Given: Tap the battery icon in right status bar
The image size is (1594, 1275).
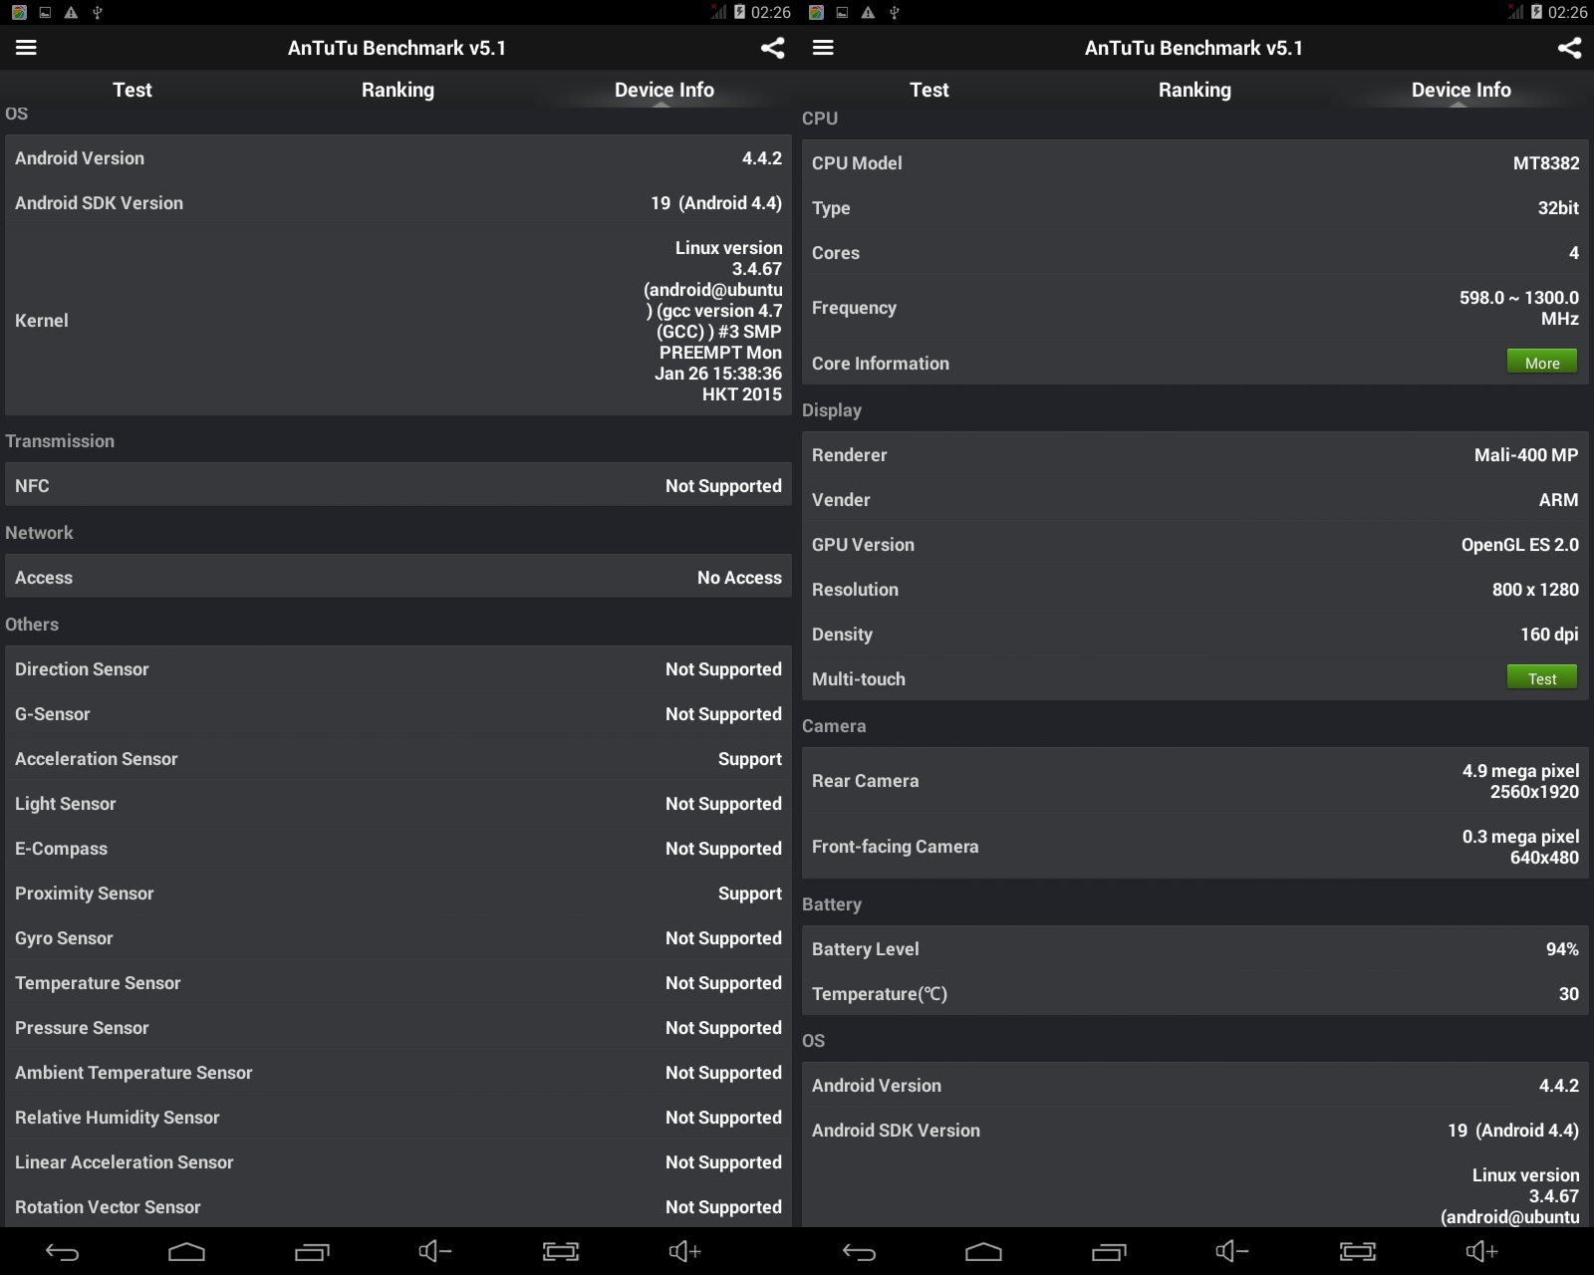Looking at the screenshot, I should 1536,12.
